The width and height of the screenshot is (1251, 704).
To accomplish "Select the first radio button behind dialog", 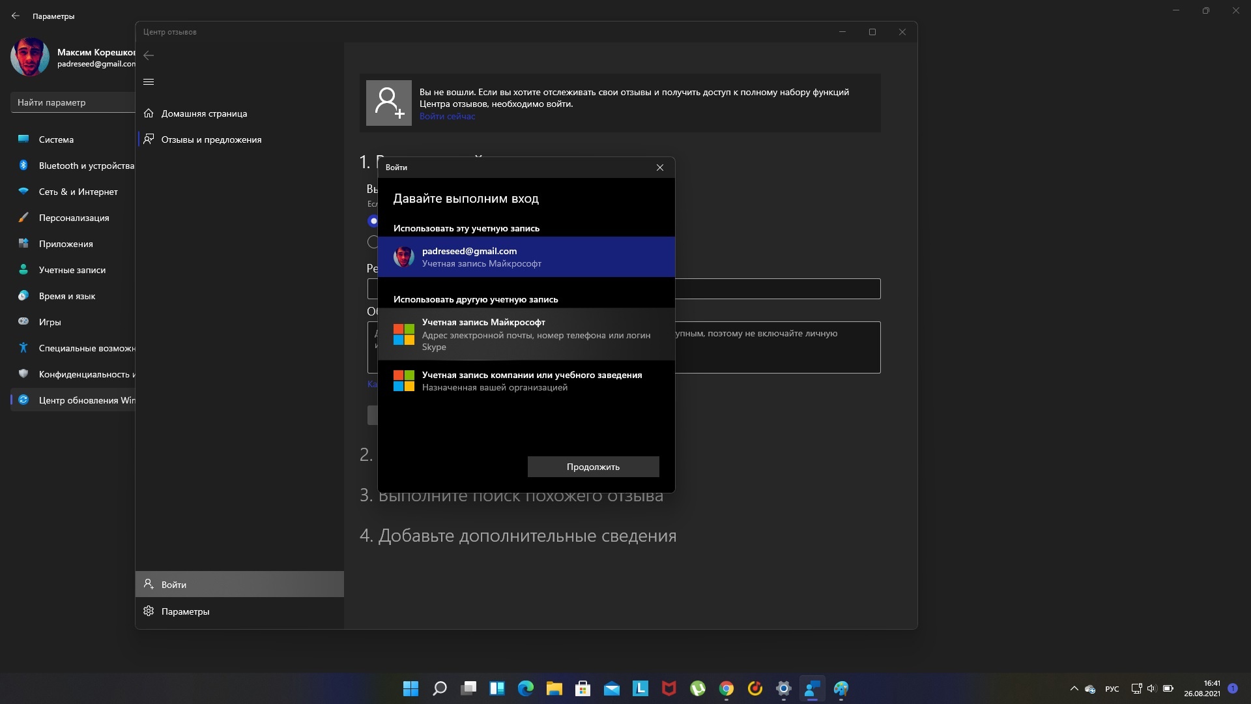I will pos(373,221).
